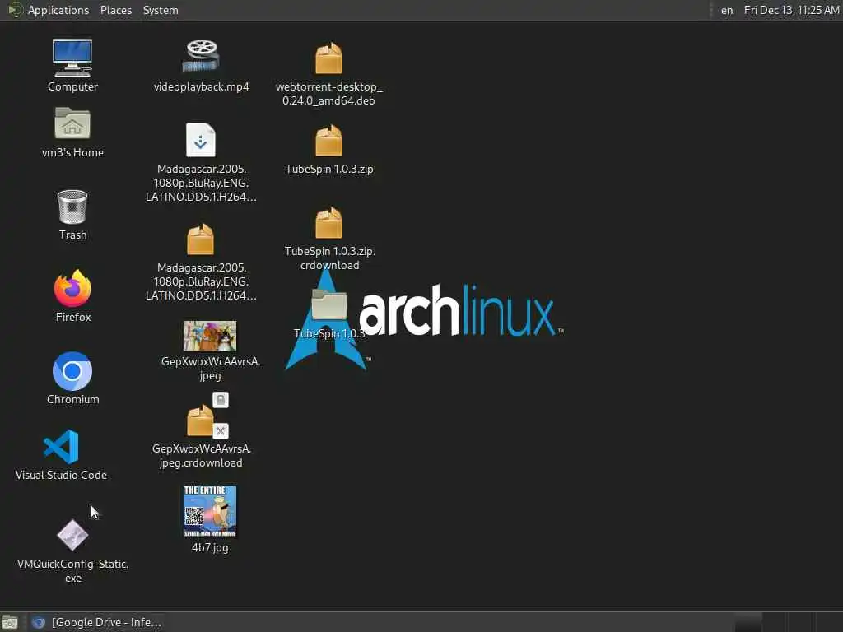Viewport: 843px width, 632px height.
Task: Open Visual Studio Code desktop icon
Action: pos(61,447)
